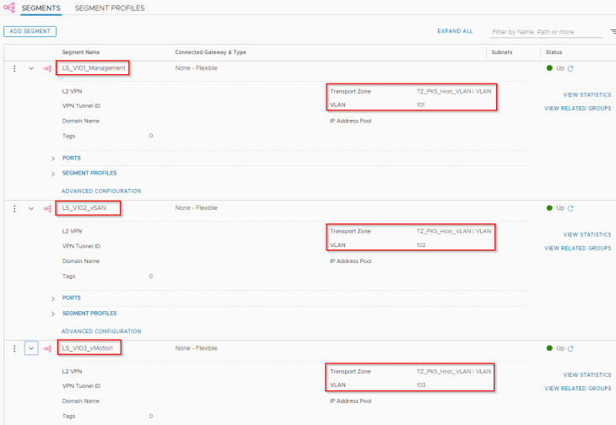Image resolution: width=616 pixels, height=425 pixels.
Task: Collapse the LS_V101_Management segment row
Action: 31,68
